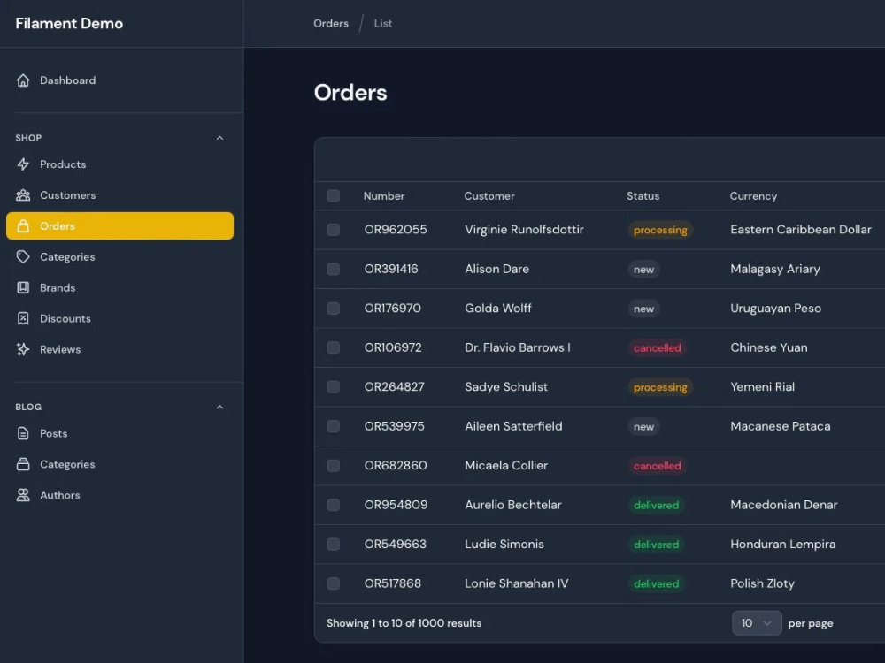Click the Orders breadcrumb link

[x=331, y=23]
